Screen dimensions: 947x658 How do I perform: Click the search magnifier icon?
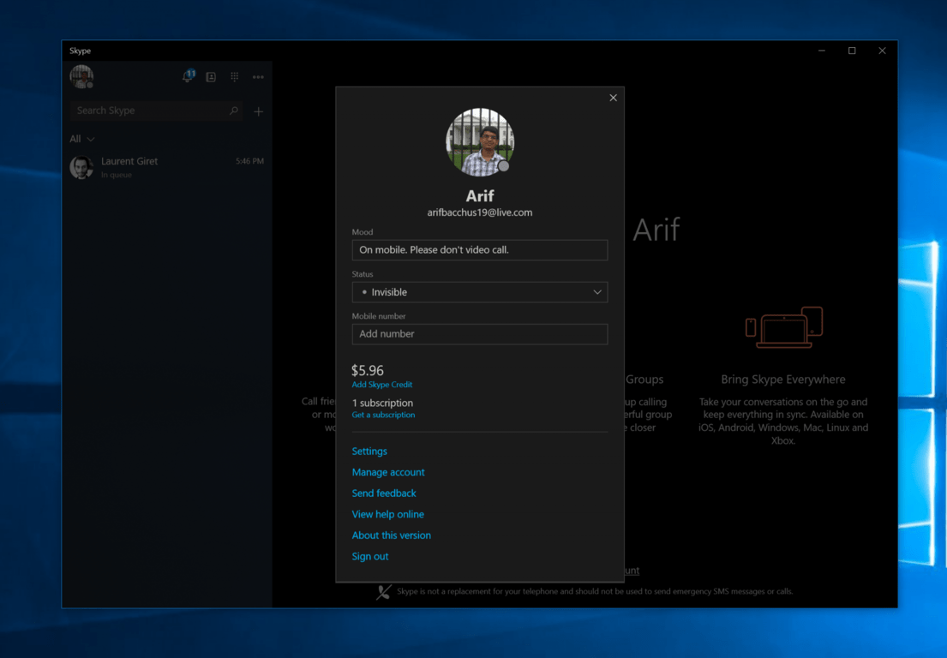point(234,111)
